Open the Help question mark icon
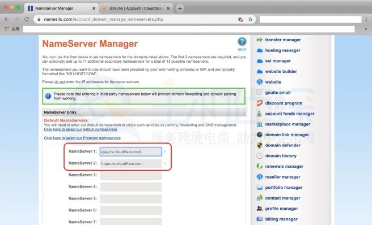372x225 pixels. tap(242, 42)
